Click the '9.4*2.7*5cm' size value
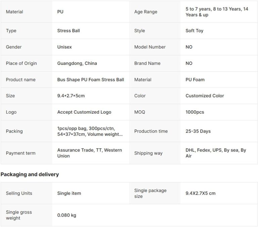 tap(71, 96)
